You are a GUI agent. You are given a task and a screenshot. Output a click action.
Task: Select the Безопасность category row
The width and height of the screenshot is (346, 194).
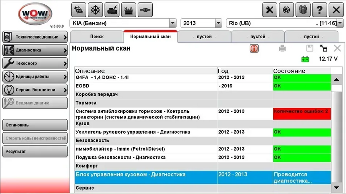(x=203, y=141)
